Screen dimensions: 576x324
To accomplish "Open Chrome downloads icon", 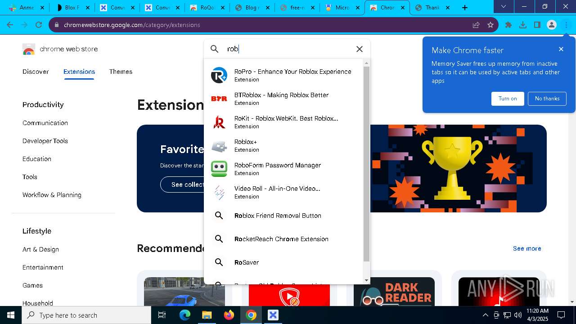I will pyautogui.click(x=523, y=25).
